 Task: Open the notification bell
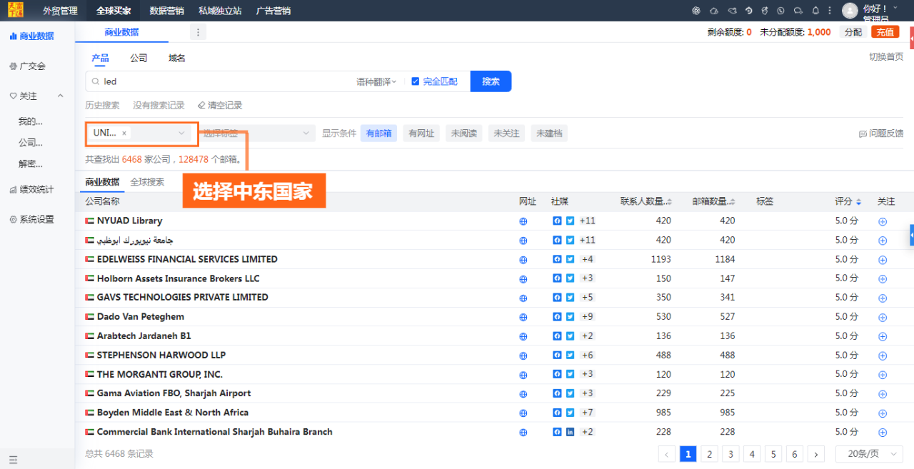[x=815, y=11]
